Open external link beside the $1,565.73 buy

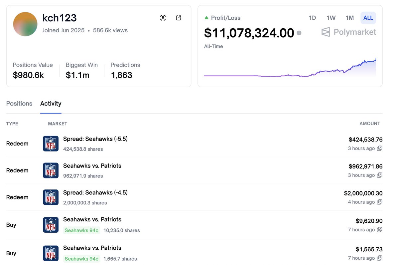(379, 258)
